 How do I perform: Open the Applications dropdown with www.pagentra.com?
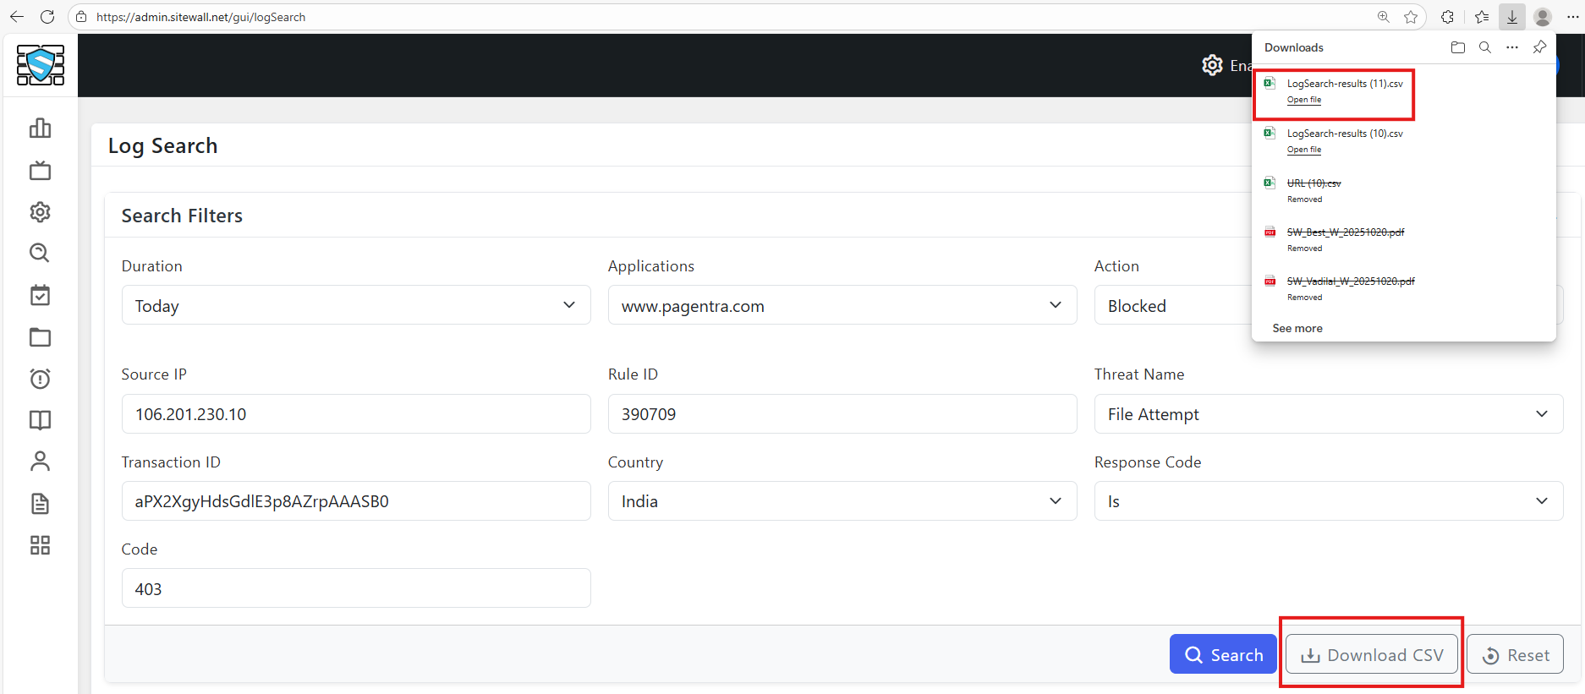(x=842, y=305)
